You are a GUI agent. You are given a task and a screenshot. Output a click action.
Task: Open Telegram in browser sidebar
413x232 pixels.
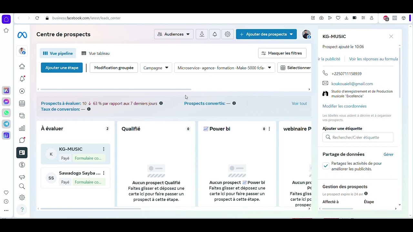tap(6, 124)
